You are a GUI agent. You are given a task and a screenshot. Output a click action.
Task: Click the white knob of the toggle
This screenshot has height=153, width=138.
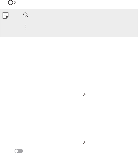tap(16, 151)
